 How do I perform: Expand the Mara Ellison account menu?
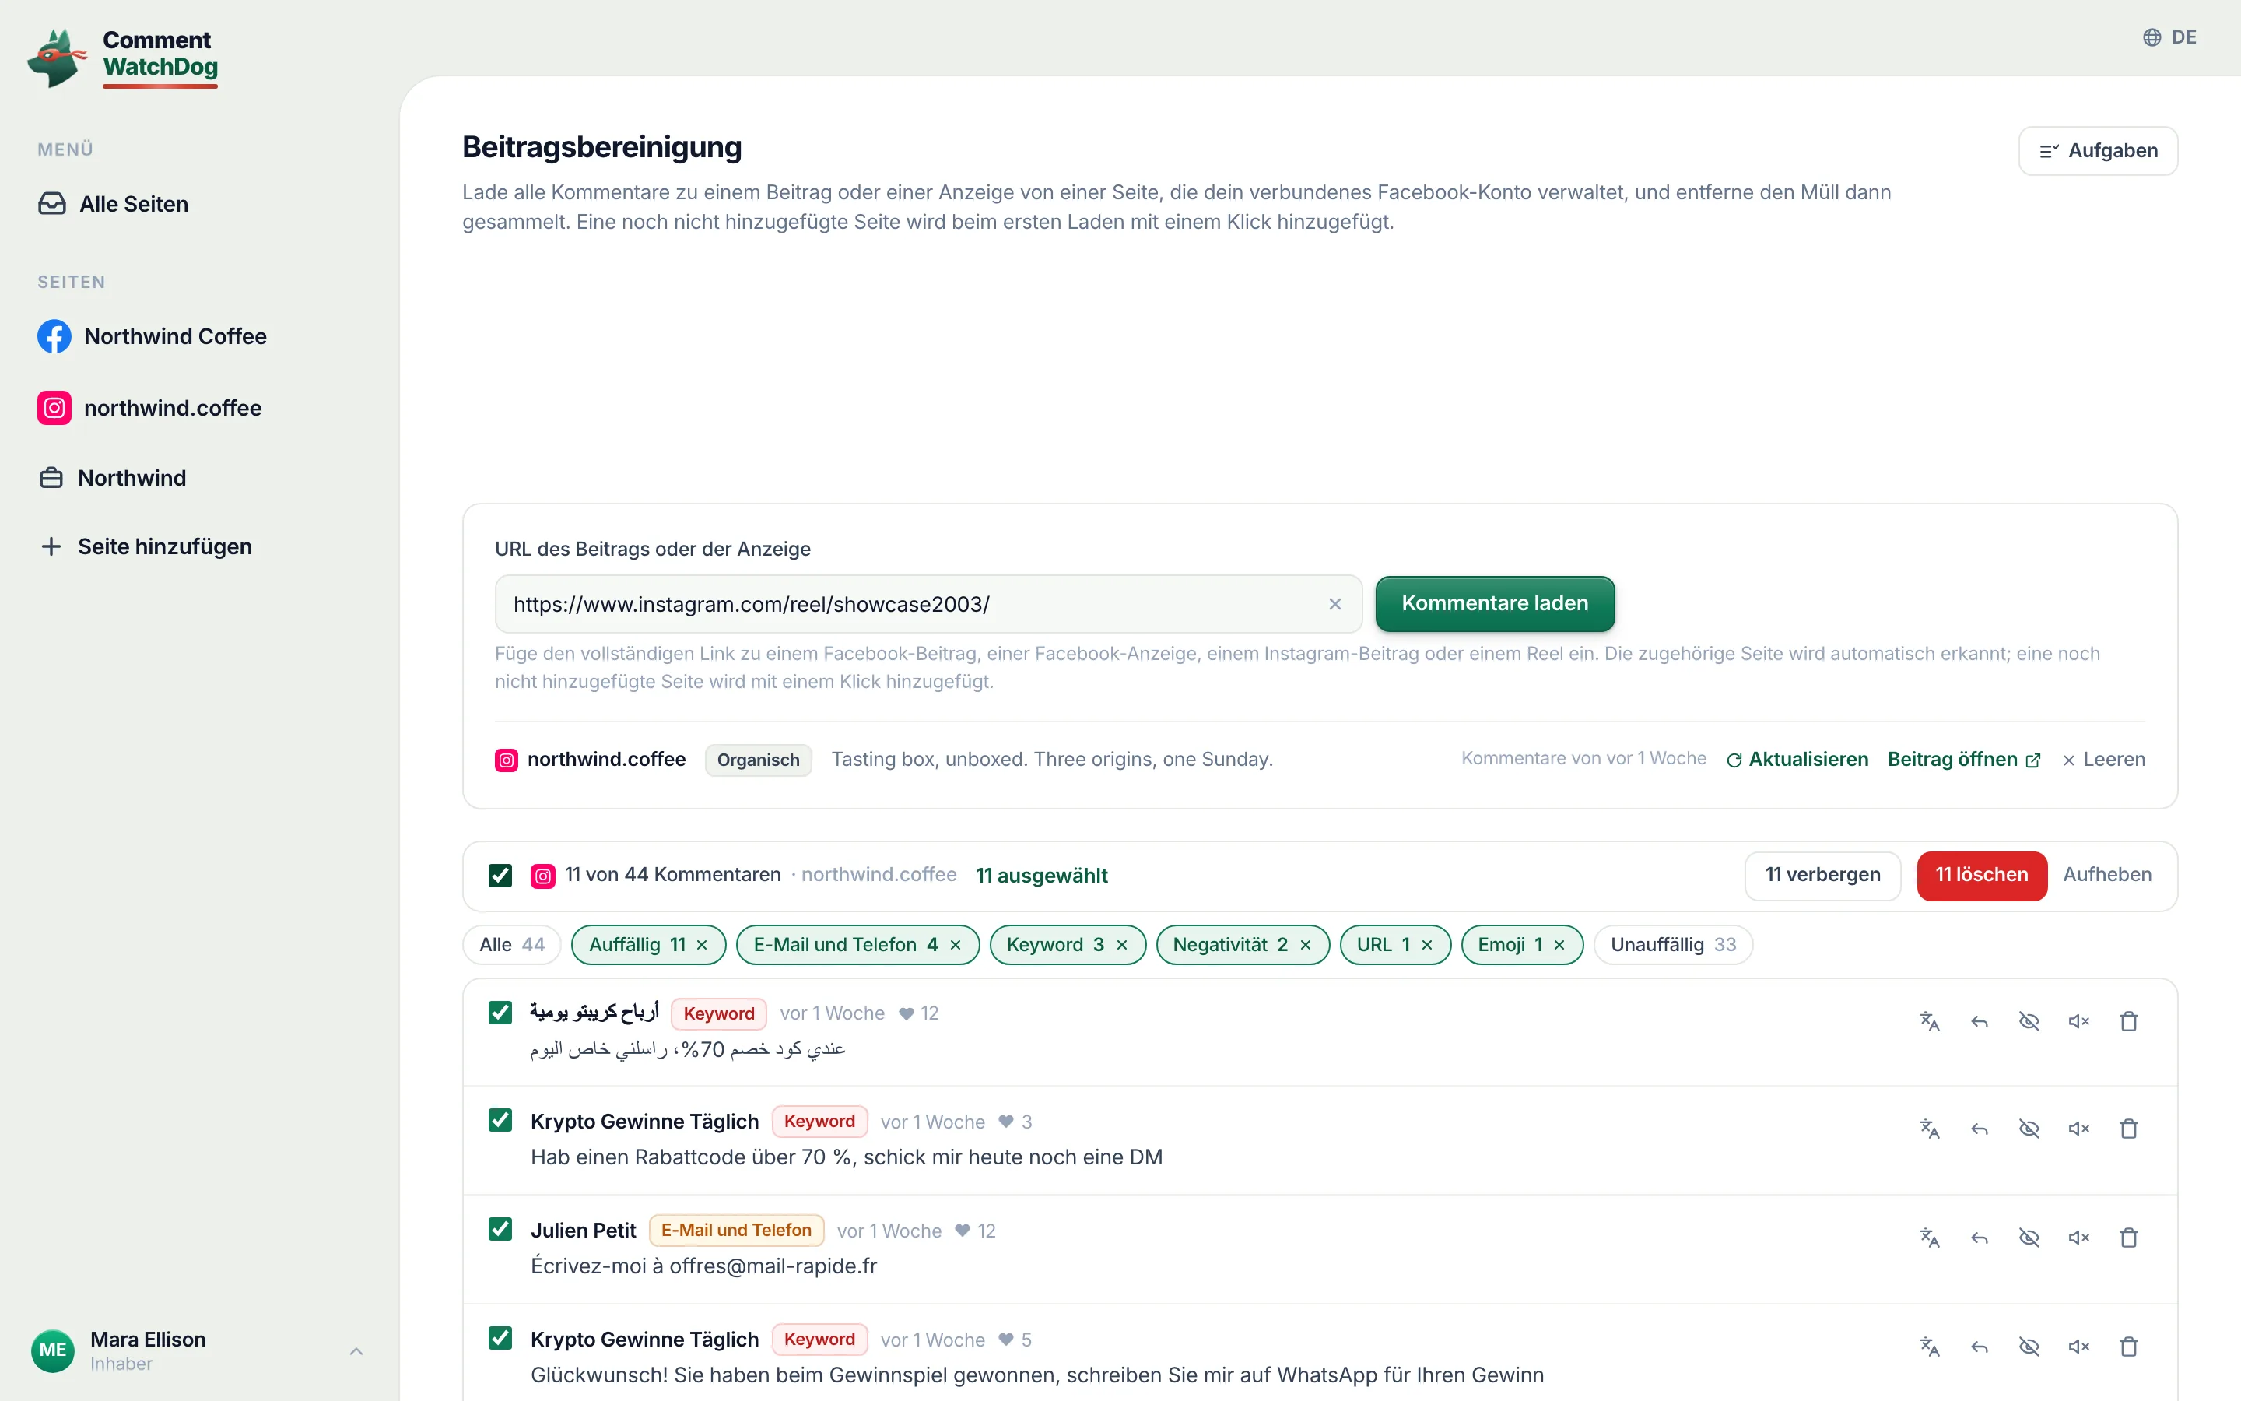click(x=356, y=1351)
